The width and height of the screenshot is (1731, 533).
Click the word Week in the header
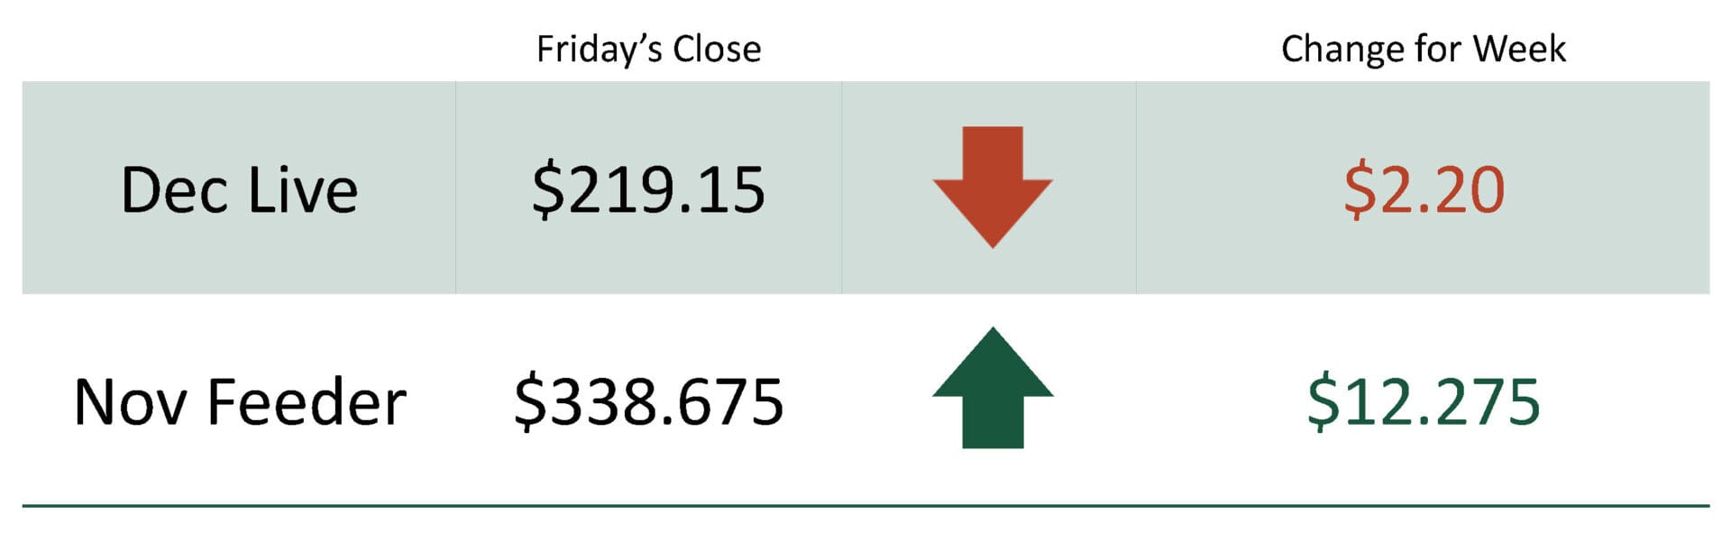[x=1519, y=49]
